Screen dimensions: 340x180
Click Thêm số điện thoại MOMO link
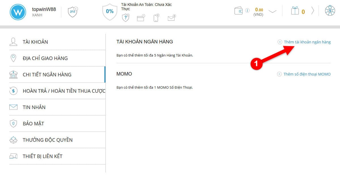[307, 74]
